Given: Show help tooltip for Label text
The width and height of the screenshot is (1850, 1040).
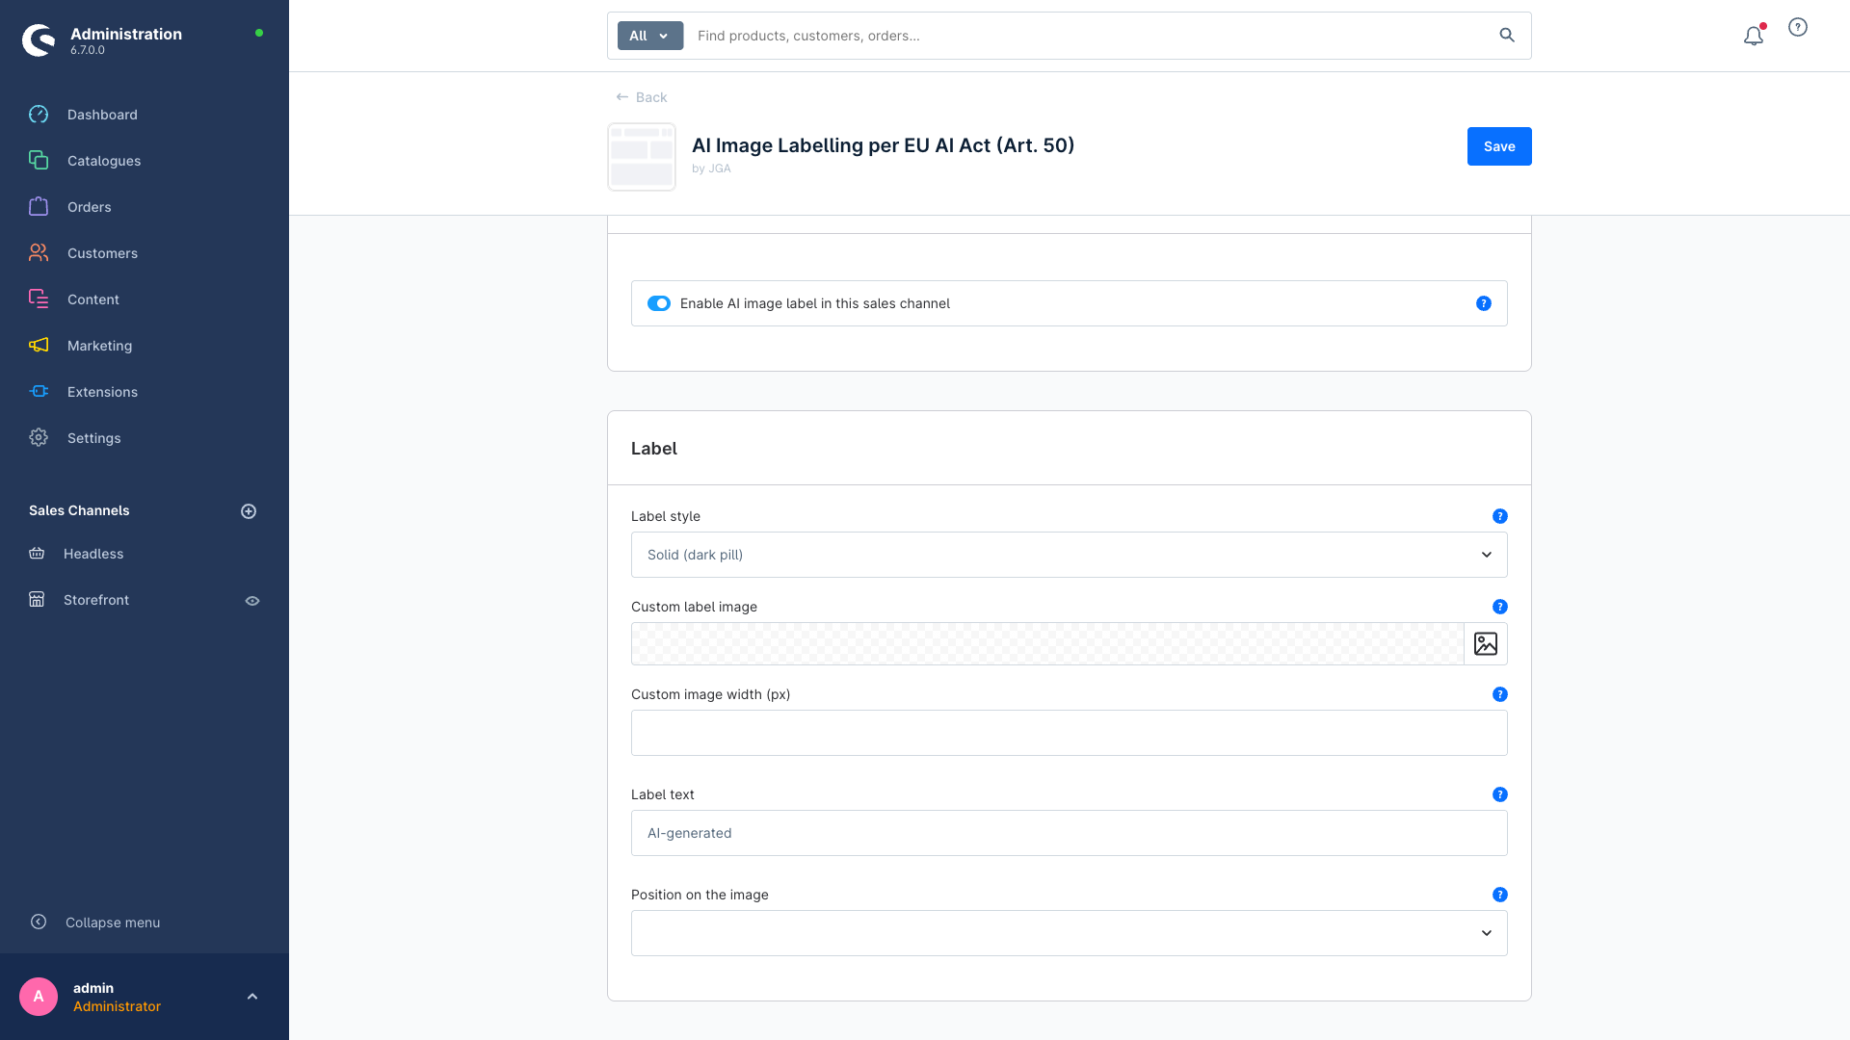Looking at the screenshot, I should coord(1500,794).
